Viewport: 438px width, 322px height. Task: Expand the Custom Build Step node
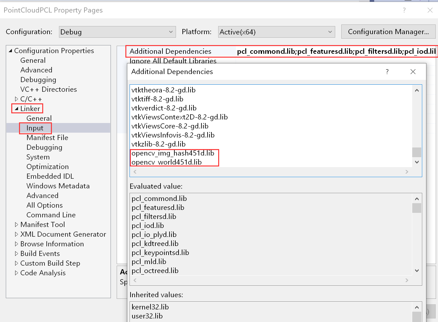click(17, 263)
